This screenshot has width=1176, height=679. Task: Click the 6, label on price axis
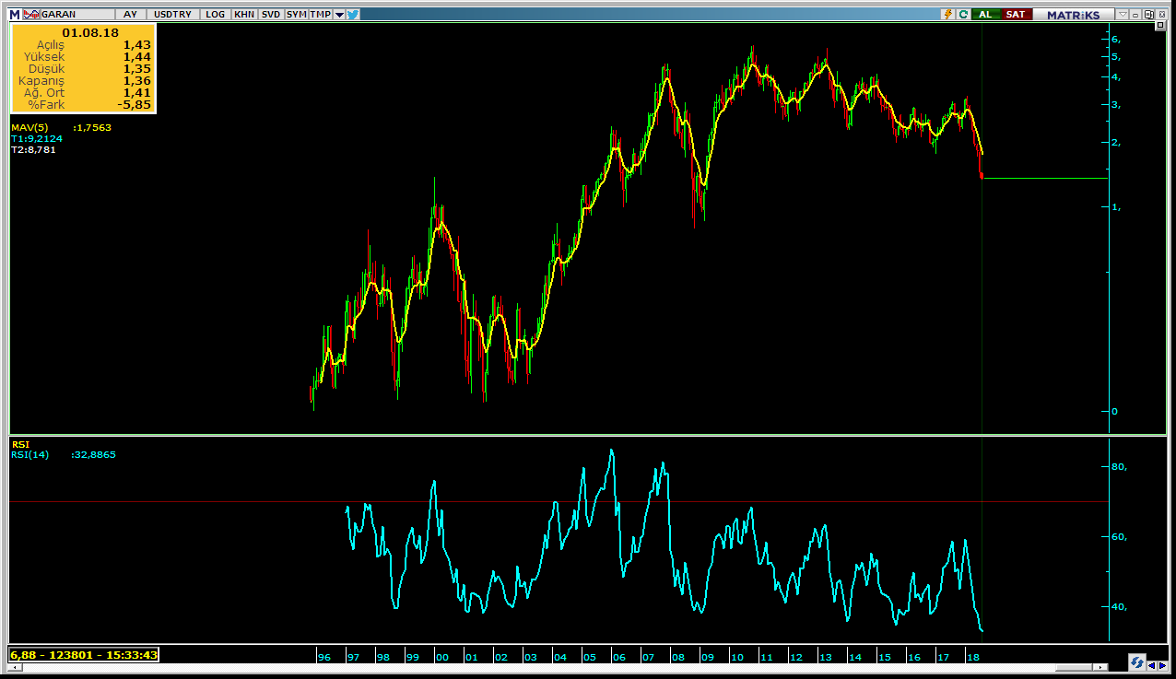[x=1116, y=39]
